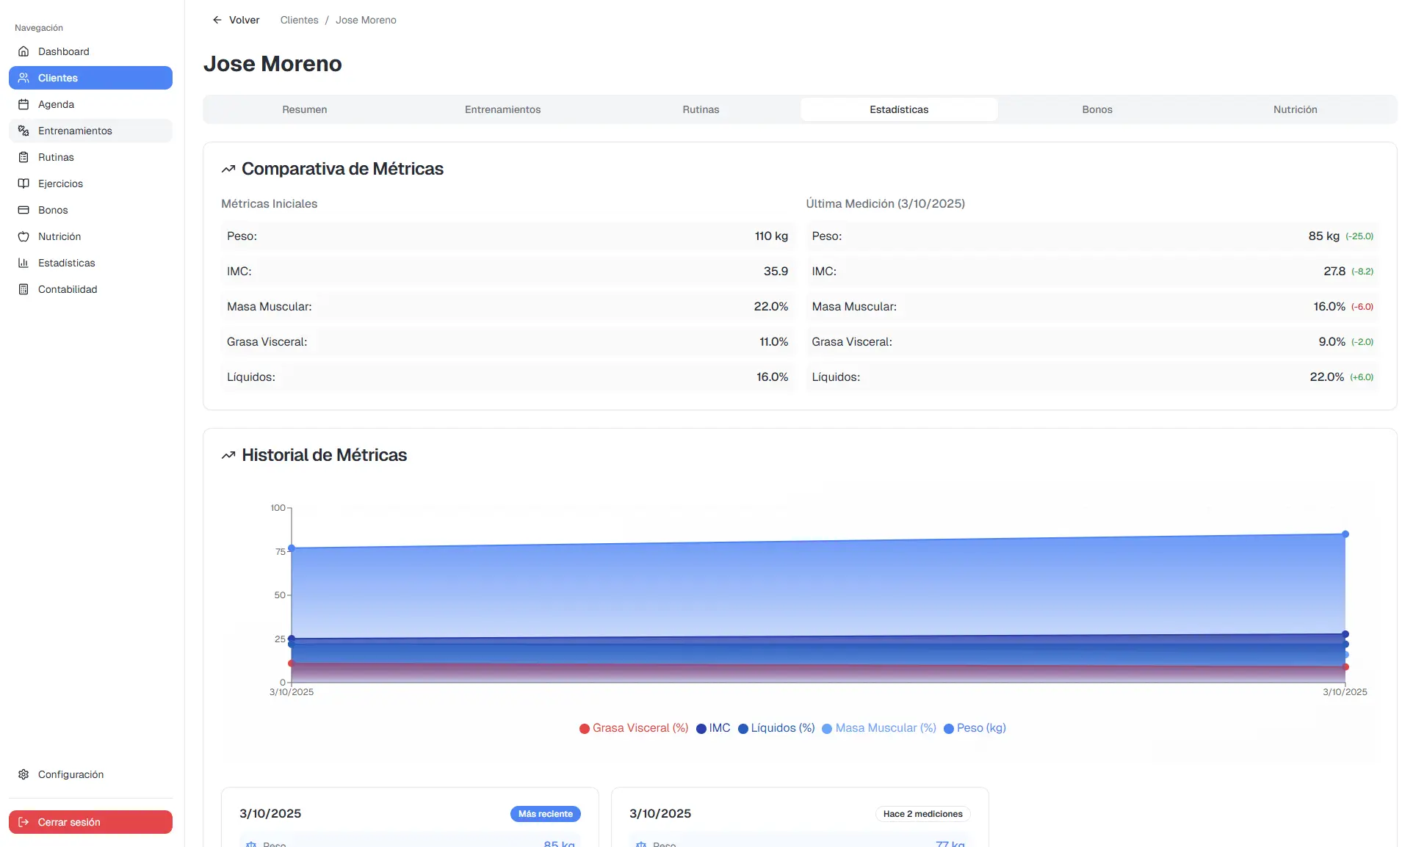Viewport: 1413px width, 847px height.
Task: Click the Volver link
Action: click(236, 20)
